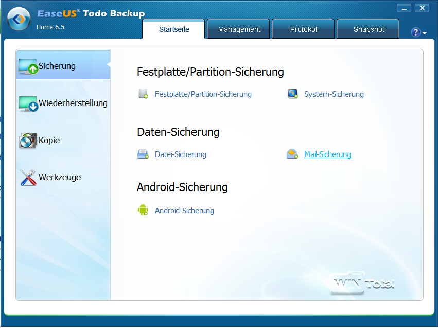The height and width of the screenshot is (328, 438).
Task: Click the Werkzeuge screwdriver and wrench icon
Action: [28, 178]
